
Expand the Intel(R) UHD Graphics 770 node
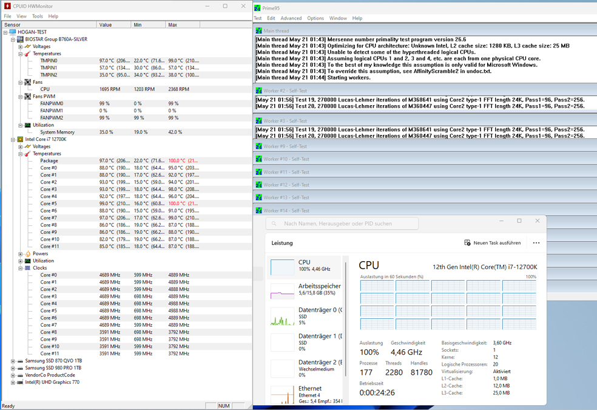(x=13, y=383)
